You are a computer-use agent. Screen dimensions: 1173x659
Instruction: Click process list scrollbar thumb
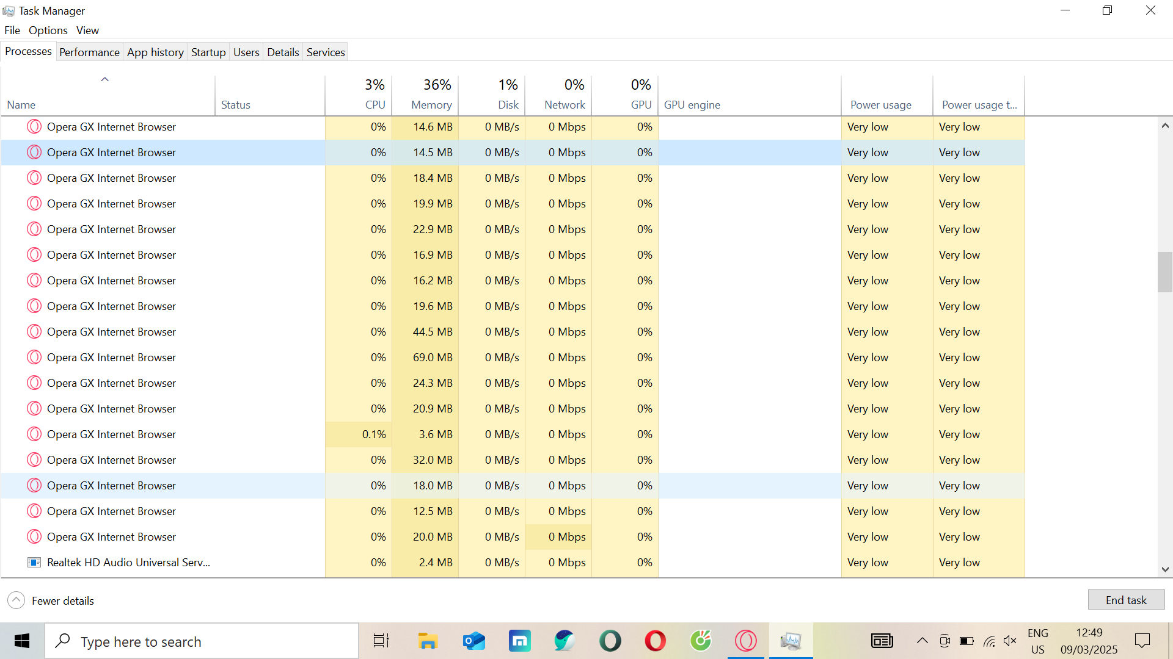coord(1164,272)
